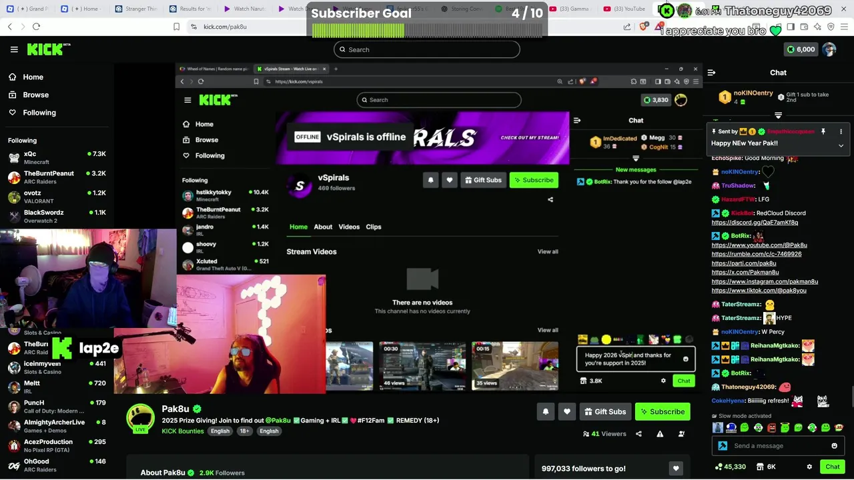Image resolution: width=854 pixels, height=480 pixels.
Task: Open Meltt IRL channel in sidebar
Action: [x=57, y=387]
